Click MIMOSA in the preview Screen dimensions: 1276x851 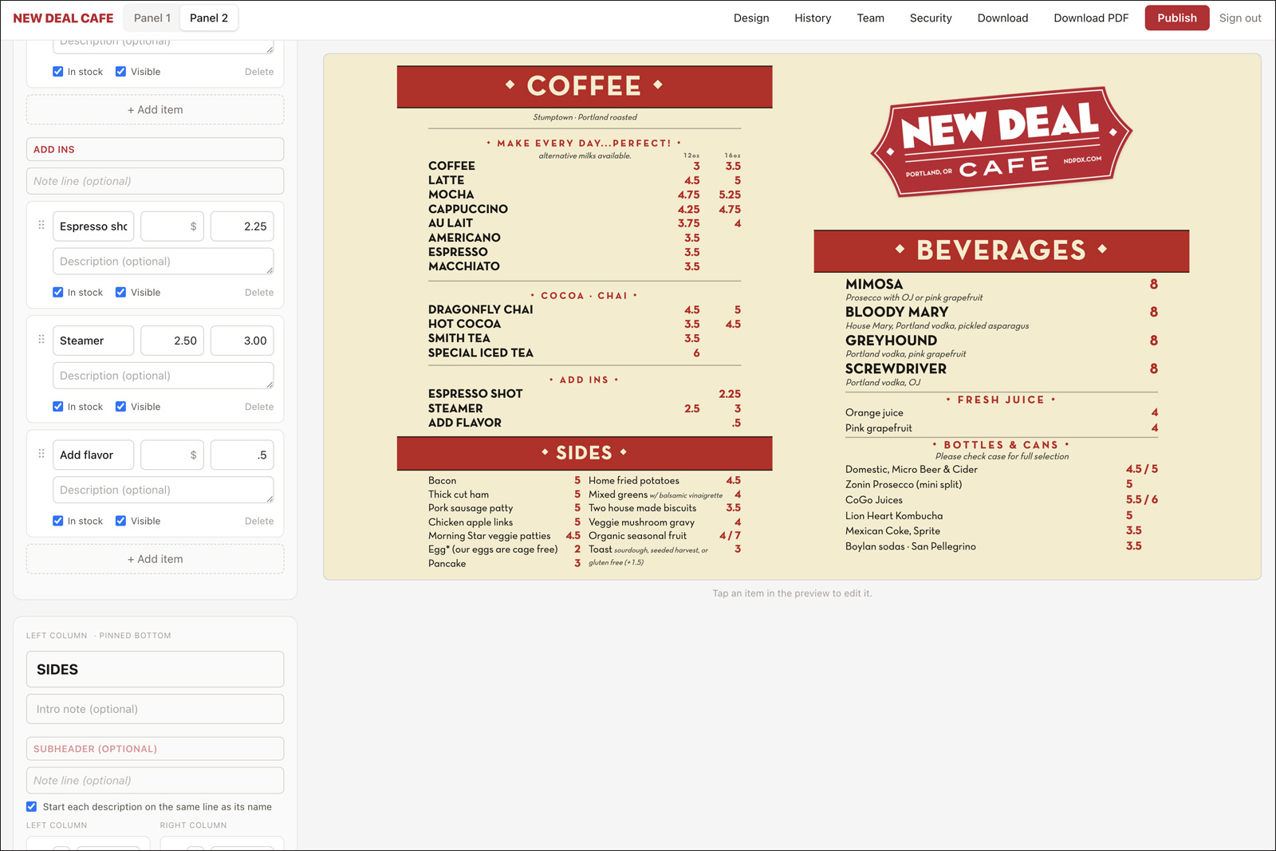tap(874, 284)
